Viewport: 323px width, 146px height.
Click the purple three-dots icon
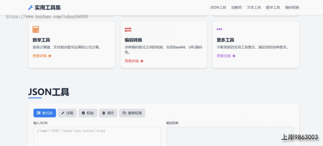[219, 29]
